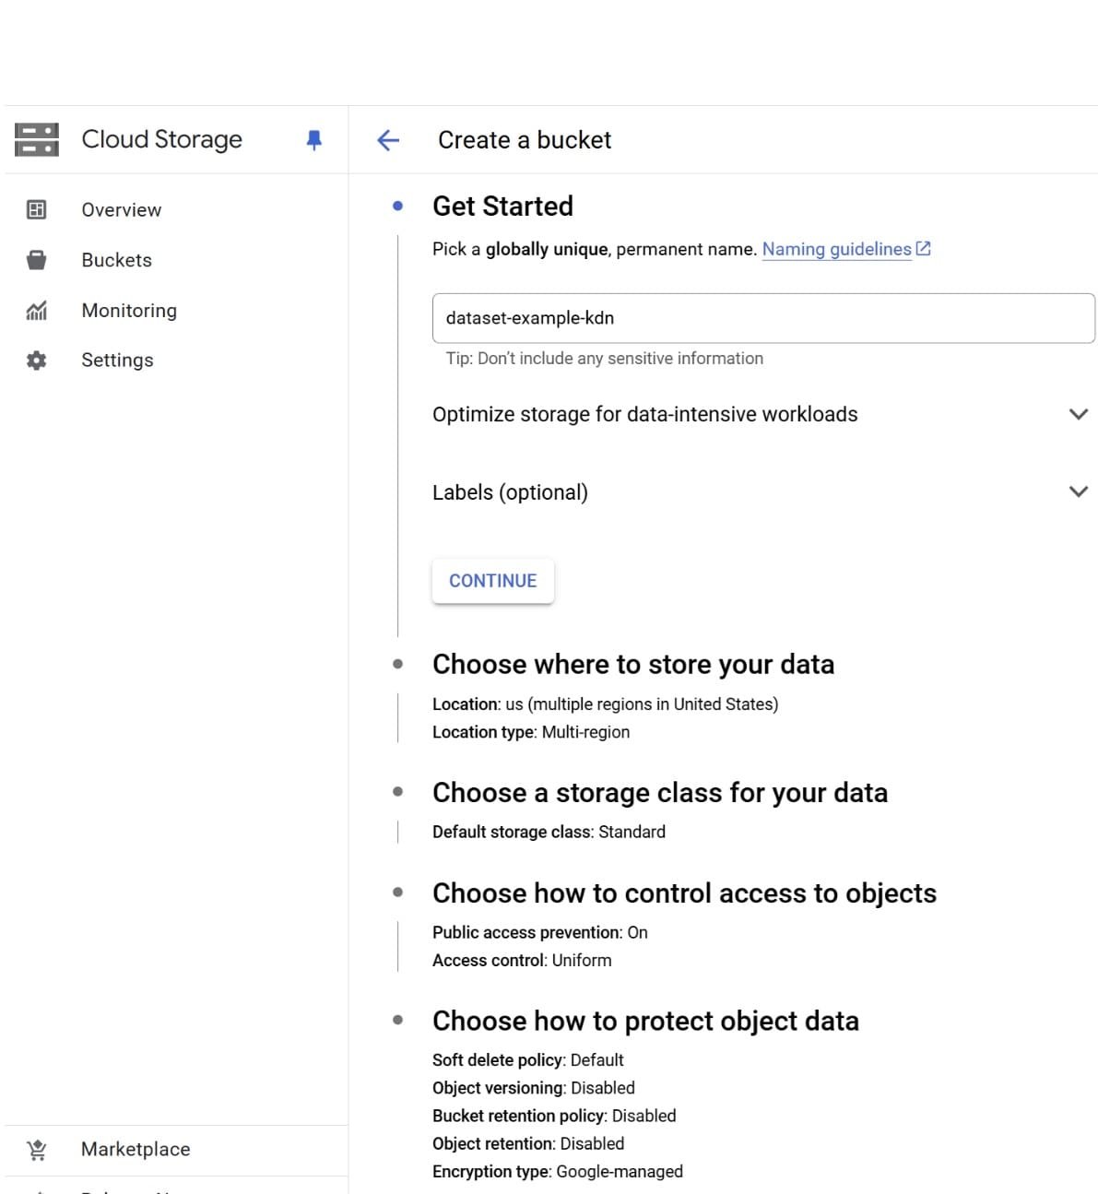Click the Monitoring chart icon
1098x1194 pixels.
coord(37,311)
